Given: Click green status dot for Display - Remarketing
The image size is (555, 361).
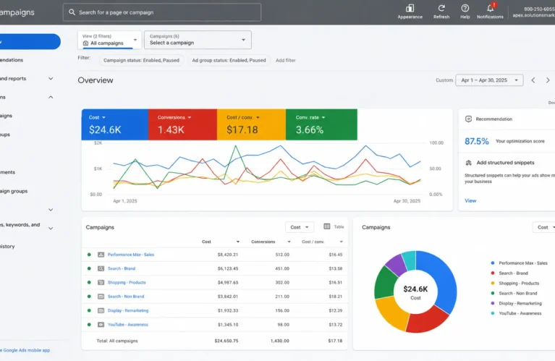Looking at the screenshot, I should click(x=89, y=310).
